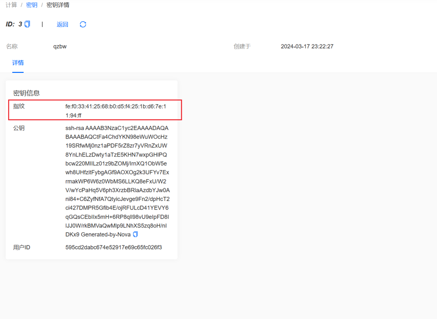Click the 计算 breadcrumb item
The image size is (437, 319).
pyautogui.click(x=11, y=5)
